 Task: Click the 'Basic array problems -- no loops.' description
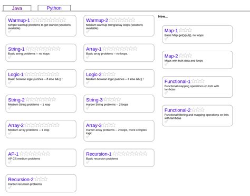point(107,53)
